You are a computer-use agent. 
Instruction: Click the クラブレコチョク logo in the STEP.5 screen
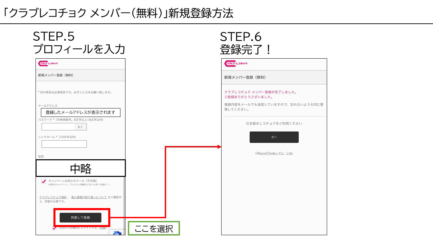pos(48,63)
